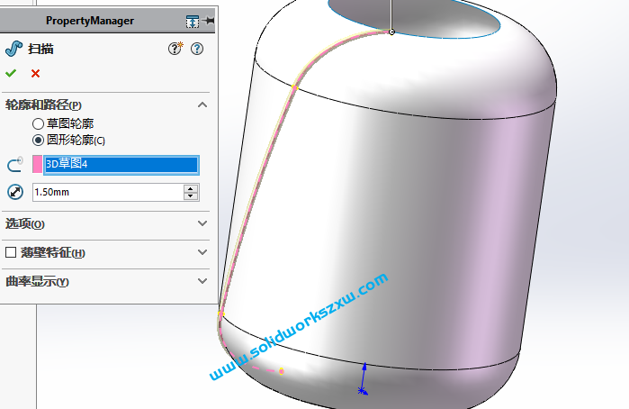The width and height of the screenshot is (629, 409).
Task: Select 圆形轮廓 radio option
Action: click(38, 140)
